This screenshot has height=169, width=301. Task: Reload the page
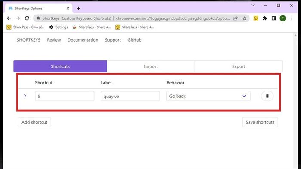point(27,18)
